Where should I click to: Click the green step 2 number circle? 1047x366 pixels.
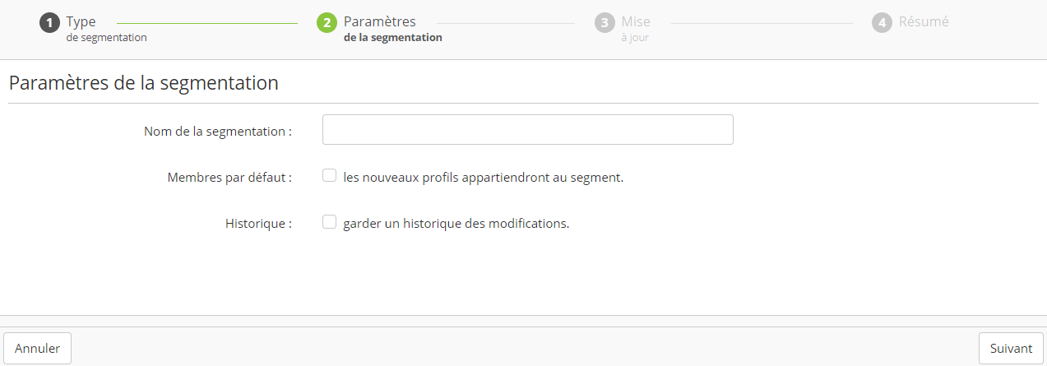point(327,23)
